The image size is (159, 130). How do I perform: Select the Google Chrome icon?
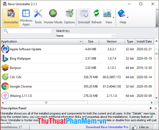pyautogui.click(x=5, y=86)
